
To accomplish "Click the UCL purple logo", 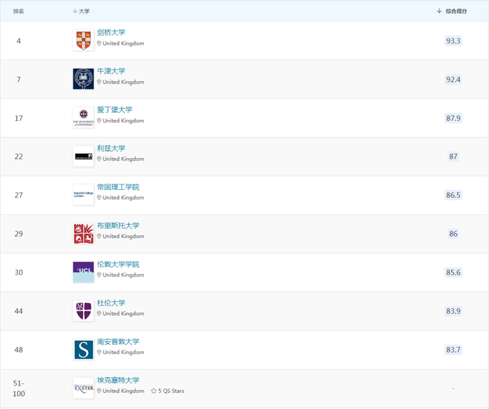I will 84,272.
